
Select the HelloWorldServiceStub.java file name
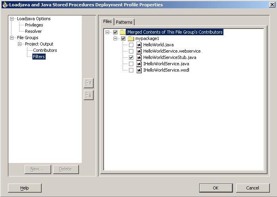pyautogui.click(x=170, y=58)
